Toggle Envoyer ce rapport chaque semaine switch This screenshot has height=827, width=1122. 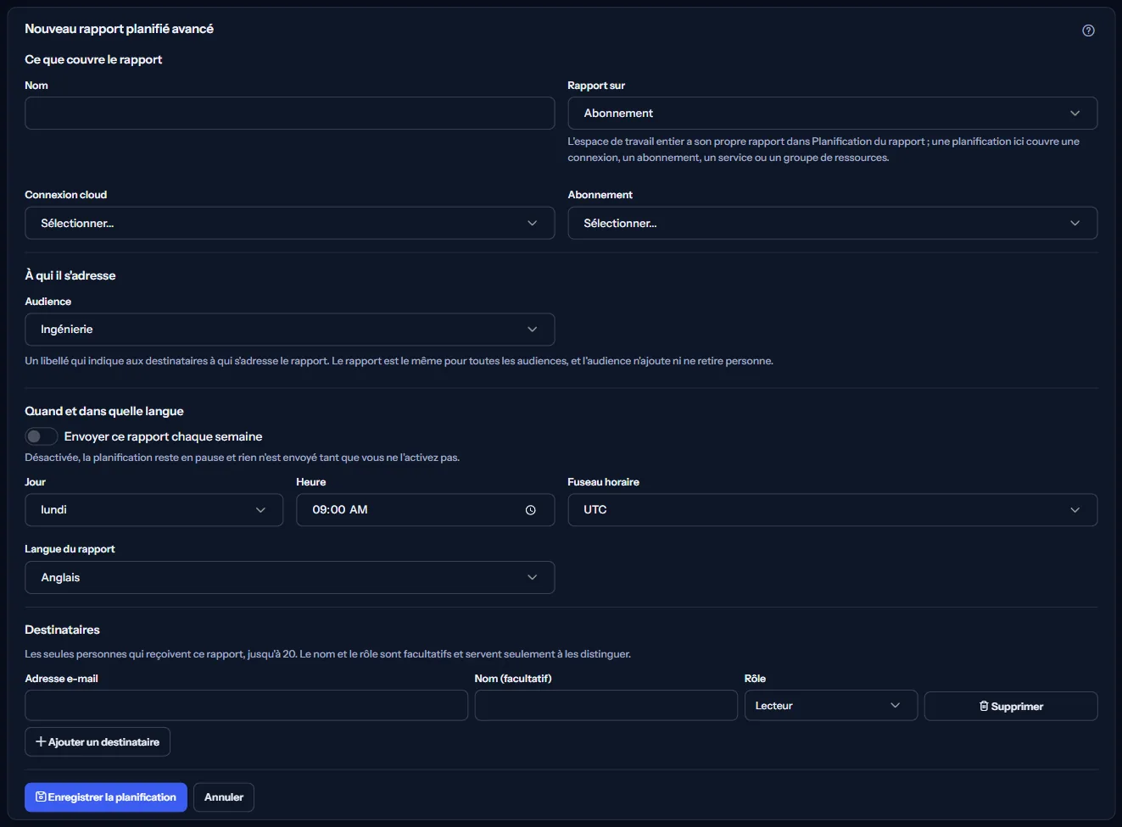pos(42,436)
